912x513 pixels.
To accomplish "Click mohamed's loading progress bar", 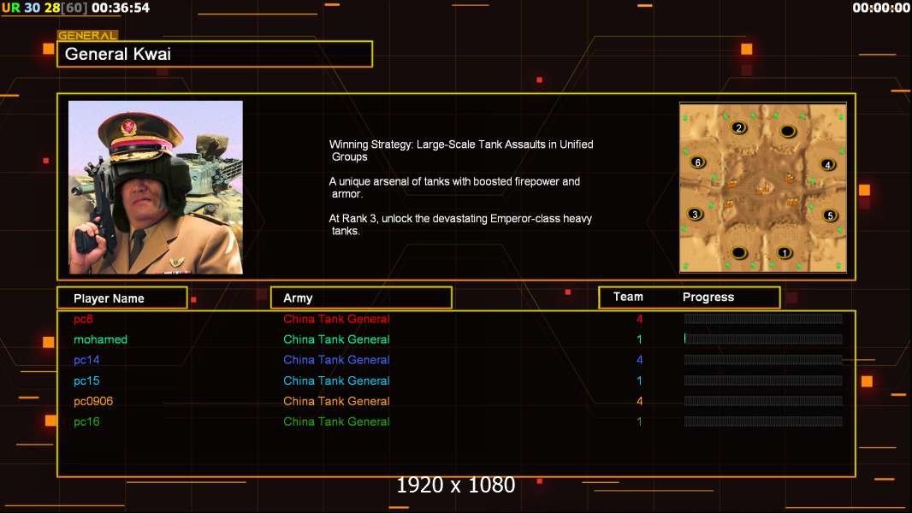I will pos(763,339).
